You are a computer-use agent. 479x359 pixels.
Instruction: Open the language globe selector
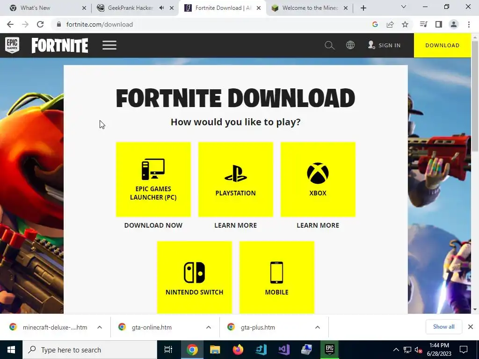coord(350,45)
